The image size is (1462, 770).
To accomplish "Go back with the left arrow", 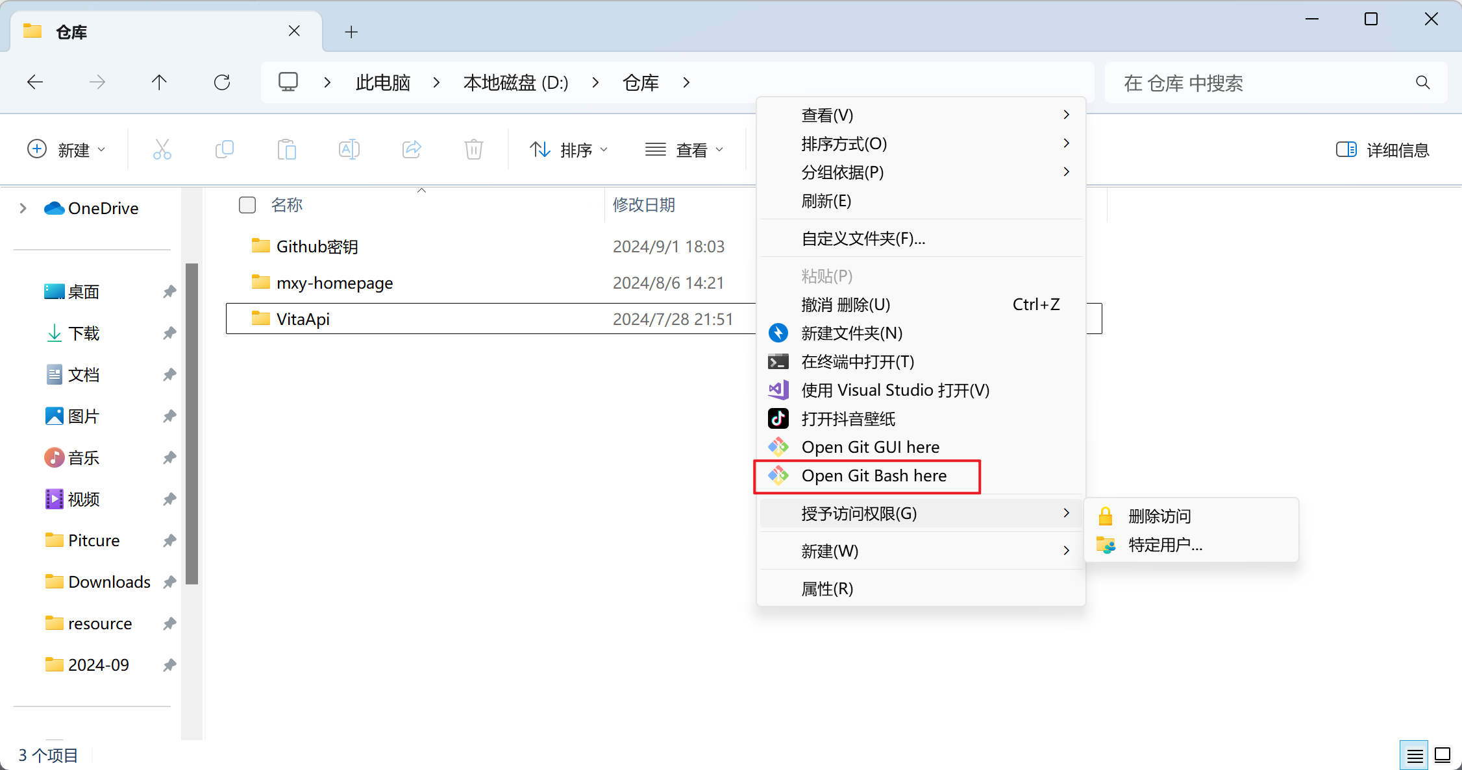I will [x=35, y=82].
